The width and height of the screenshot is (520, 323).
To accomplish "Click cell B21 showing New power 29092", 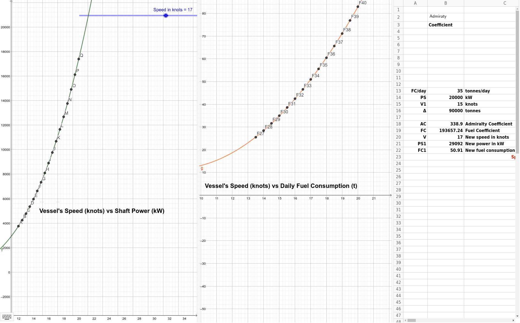I will point(445,144).
